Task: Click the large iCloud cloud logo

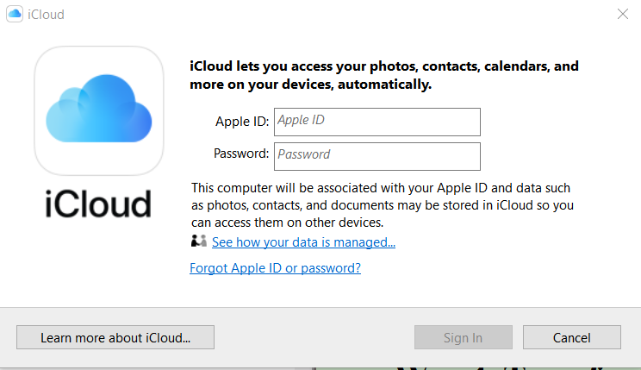Action: [99, 110]
